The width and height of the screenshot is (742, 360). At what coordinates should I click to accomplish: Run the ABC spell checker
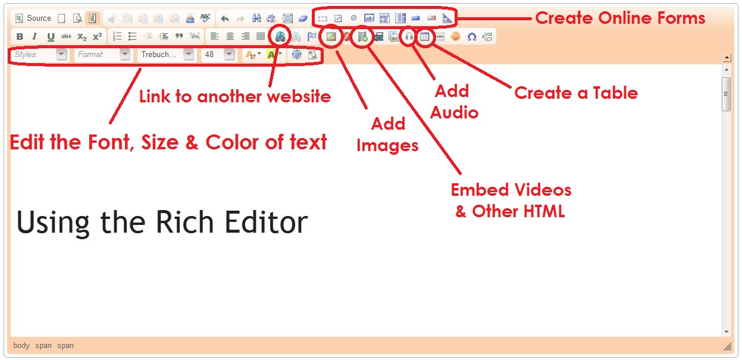[x=205, y=18]
